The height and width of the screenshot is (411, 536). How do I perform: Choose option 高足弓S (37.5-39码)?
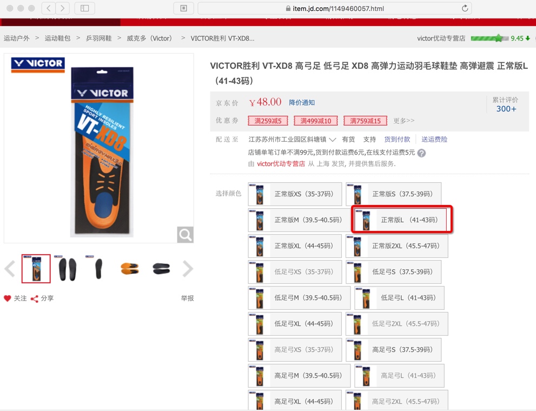393,350
